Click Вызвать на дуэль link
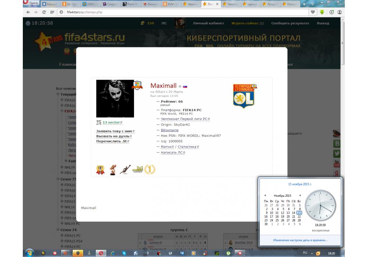 coord(113,136)
